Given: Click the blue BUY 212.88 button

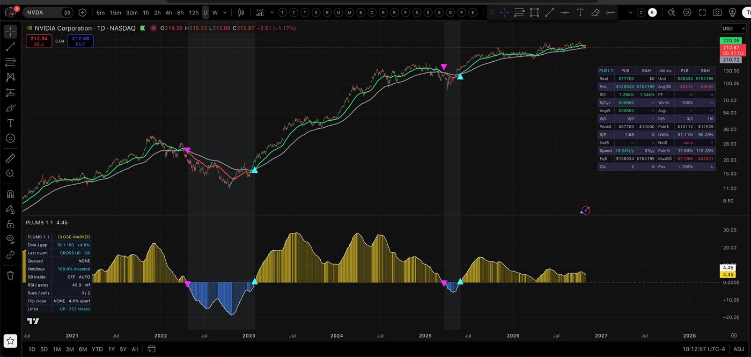Looking at the screenshot, I should [x=80, y=41].
